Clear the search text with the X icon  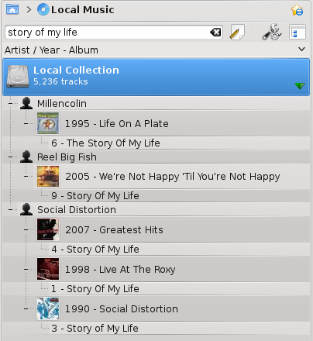click(215, 33)
